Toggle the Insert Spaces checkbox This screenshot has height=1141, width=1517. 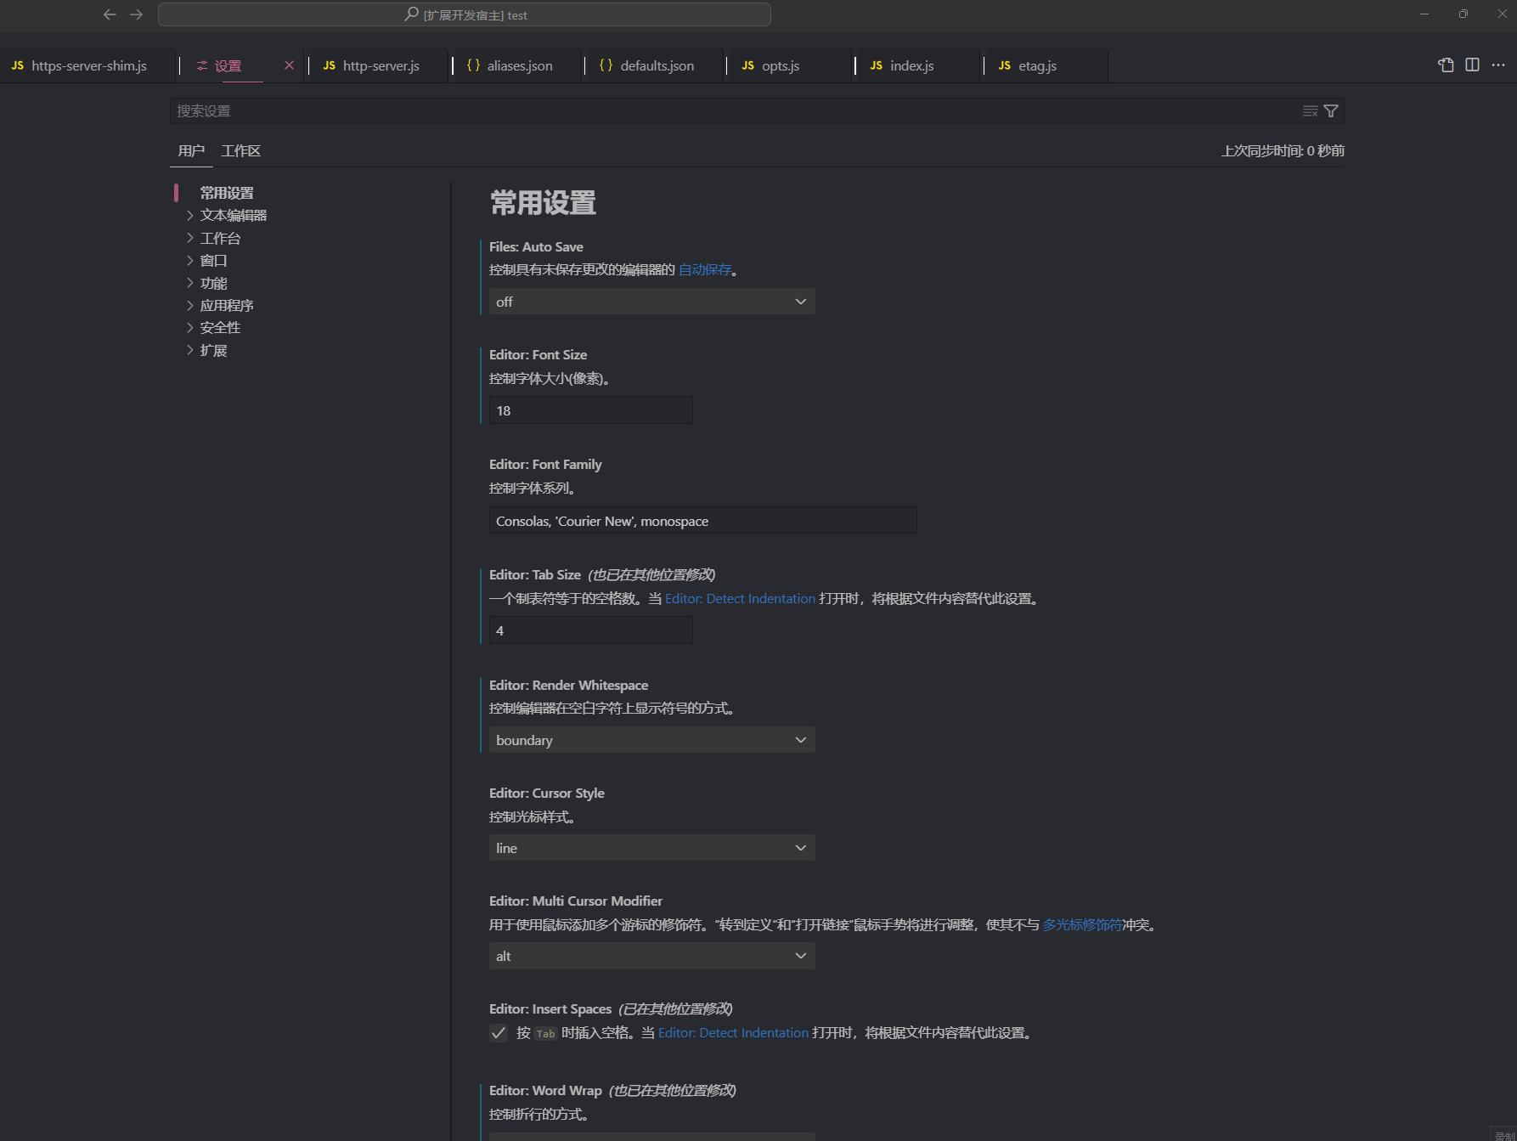pyautogui.click(x=499, y=1033)
